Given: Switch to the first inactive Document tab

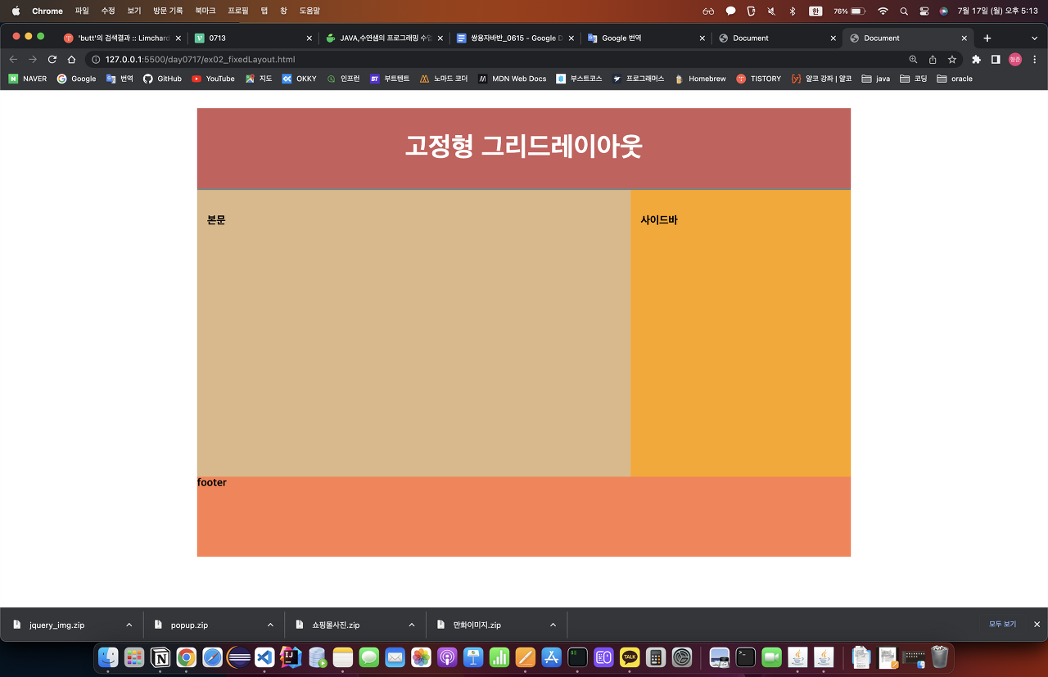Looking at the screenshot, I should 777,38.
